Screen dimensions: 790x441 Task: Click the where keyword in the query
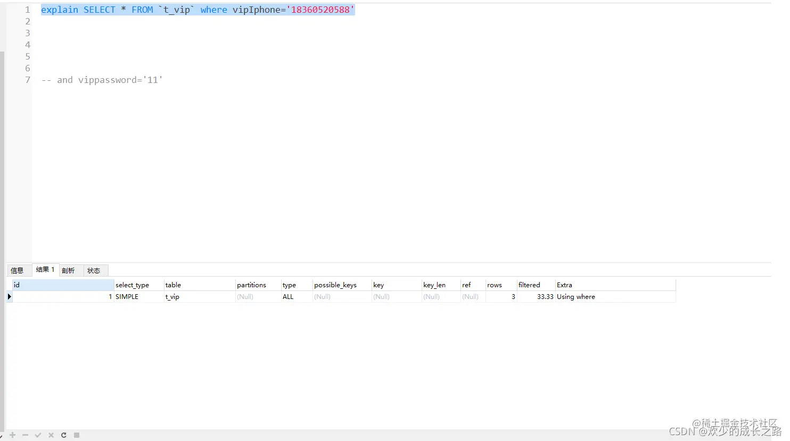coord(214,10)
